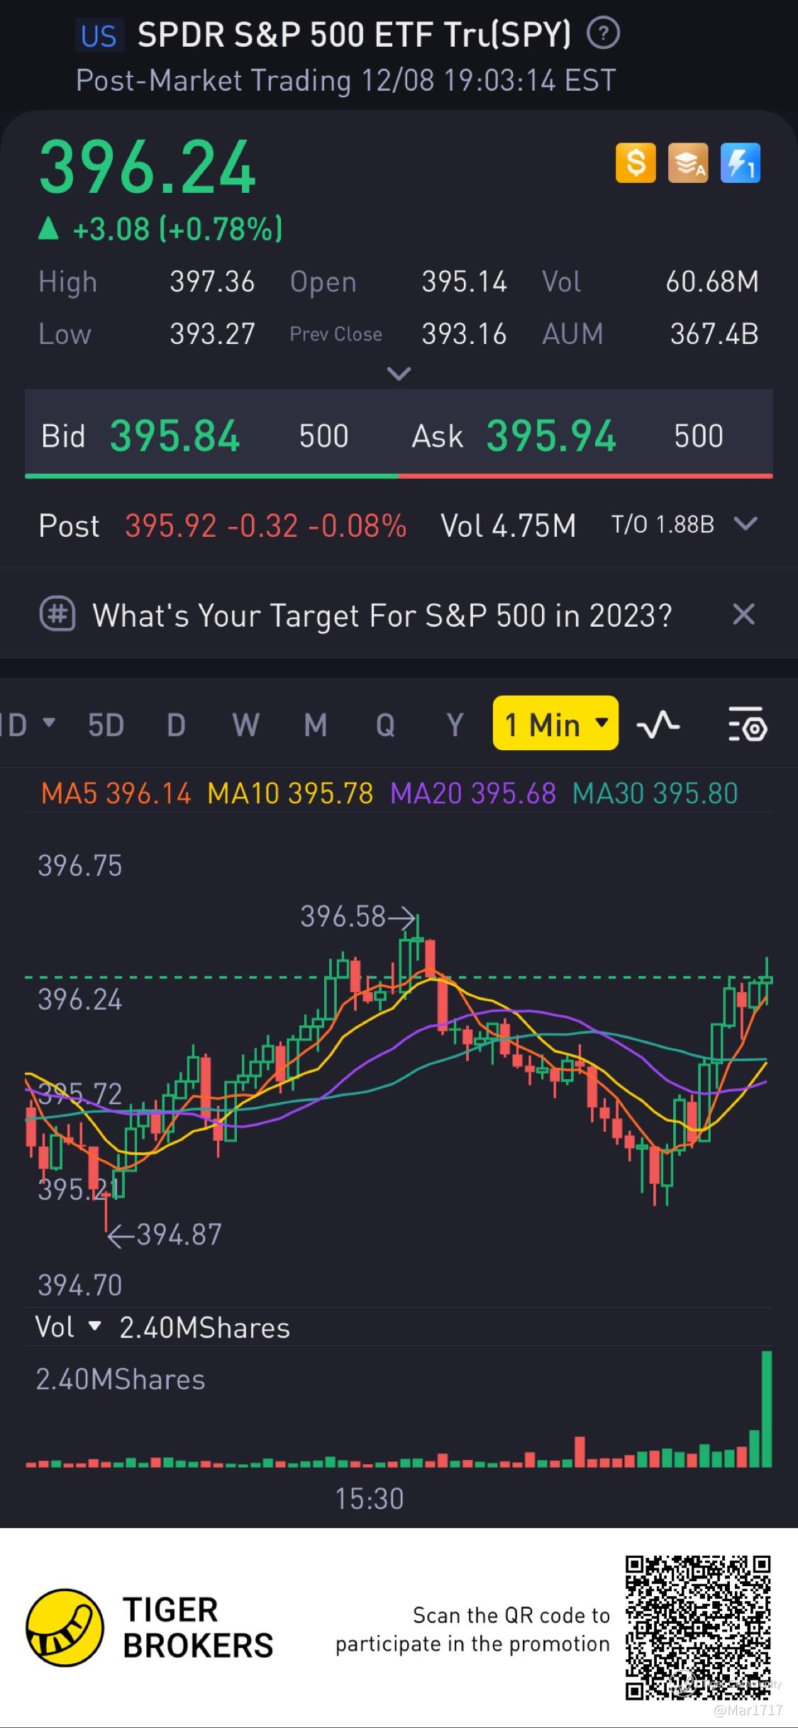
Task: Expand the post-market row dropdown arrow
Action: [746, 524]
